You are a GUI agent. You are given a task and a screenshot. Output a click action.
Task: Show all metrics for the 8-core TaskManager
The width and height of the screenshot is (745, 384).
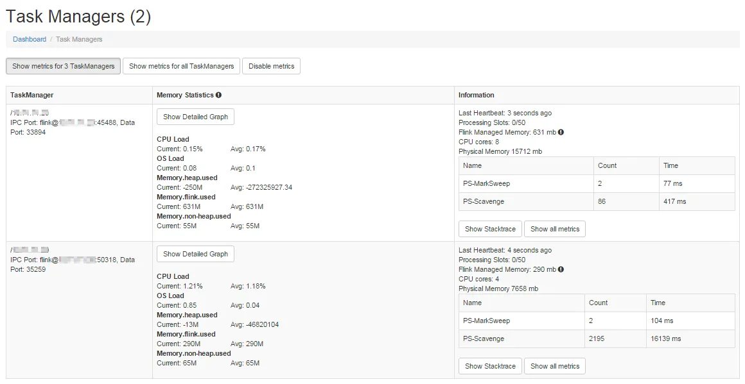pos(555,229)
